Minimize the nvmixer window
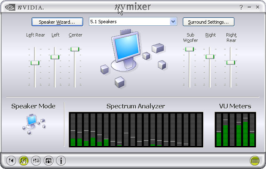The image size is (266, 169). [249, 7]
